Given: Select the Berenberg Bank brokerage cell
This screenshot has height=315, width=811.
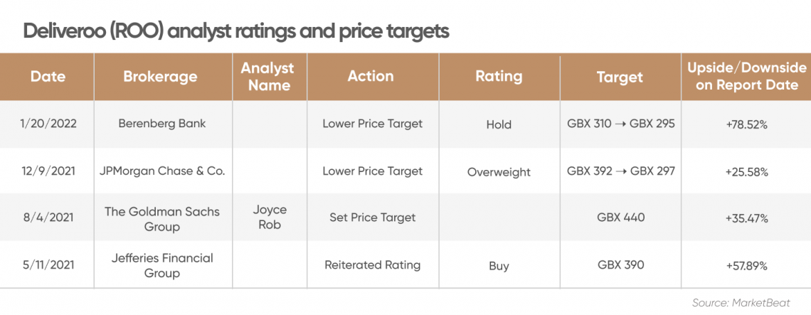Looking at the screenshot, I should [162, 124].
